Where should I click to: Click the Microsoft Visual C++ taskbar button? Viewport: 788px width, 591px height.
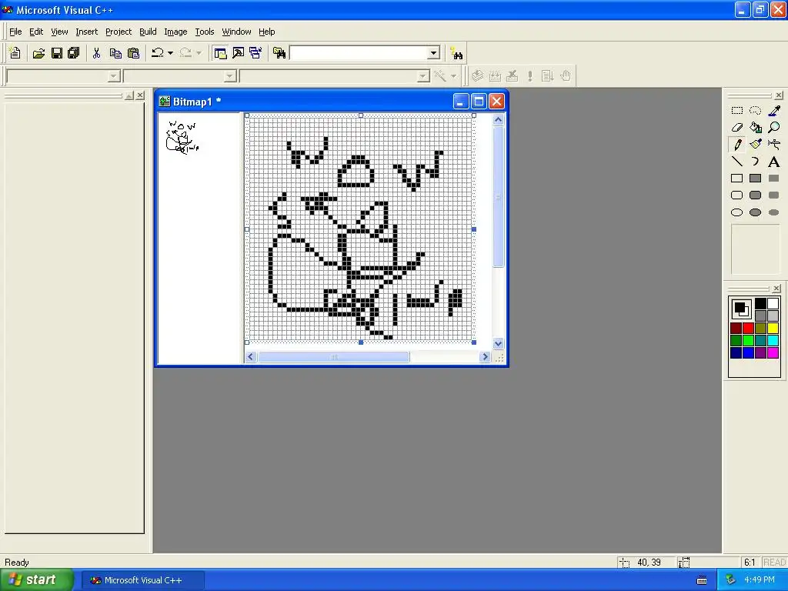[142, 580]
